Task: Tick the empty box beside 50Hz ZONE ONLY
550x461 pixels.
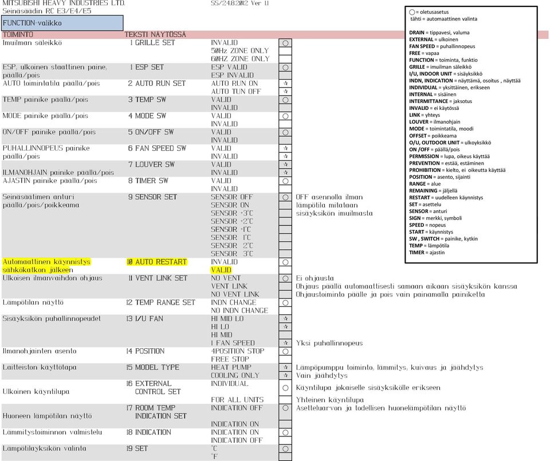Action: [285, 51]
